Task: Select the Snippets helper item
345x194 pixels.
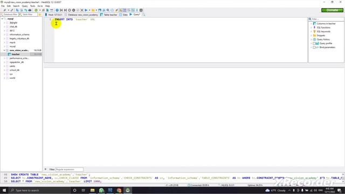Action: (x=321, y=36)
